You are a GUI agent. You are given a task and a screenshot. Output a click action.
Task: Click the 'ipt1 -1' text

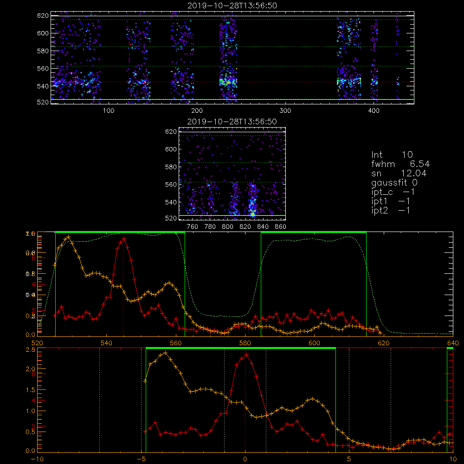click(x=391, y=201)
